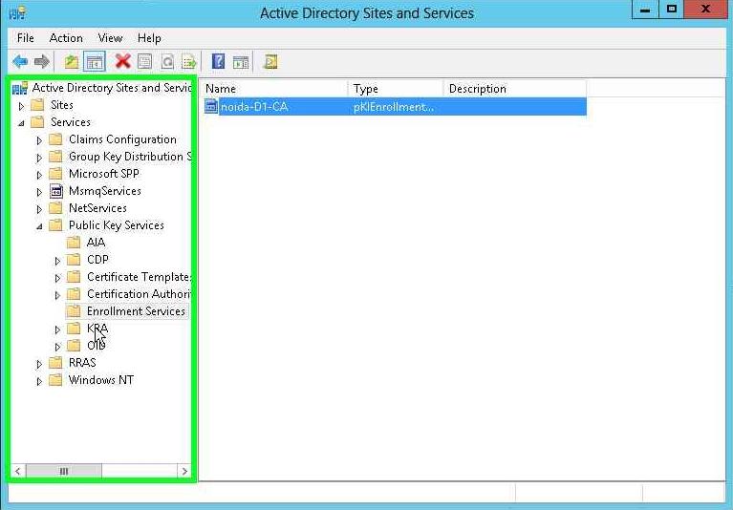733x510 pixels.
Task: Expand the CDP node
Action: click(x=57, y=261)
